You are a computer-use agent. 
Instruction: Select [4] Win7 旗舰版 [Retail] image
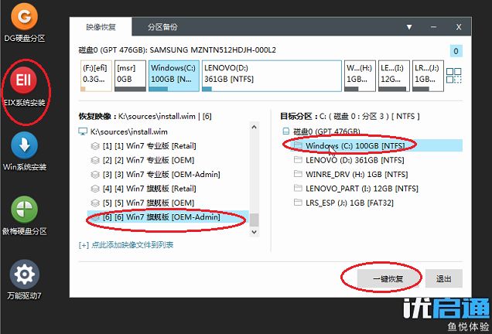149,189
